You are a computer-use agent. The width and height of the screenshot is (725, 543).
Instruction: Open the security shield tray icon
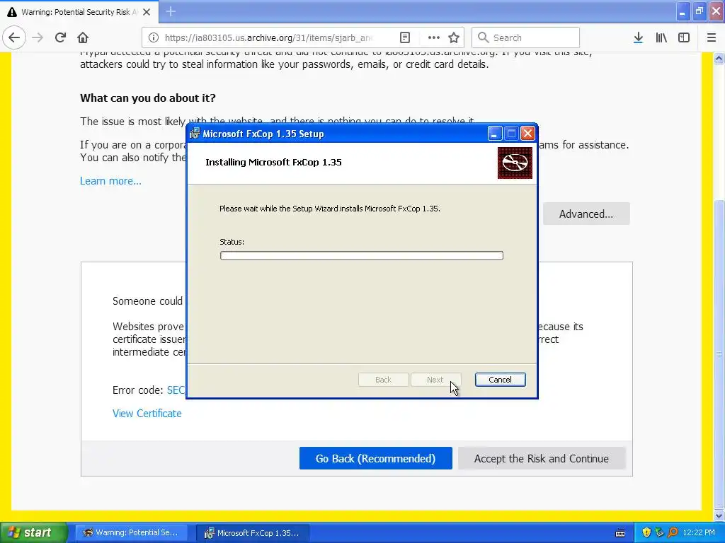646,532
